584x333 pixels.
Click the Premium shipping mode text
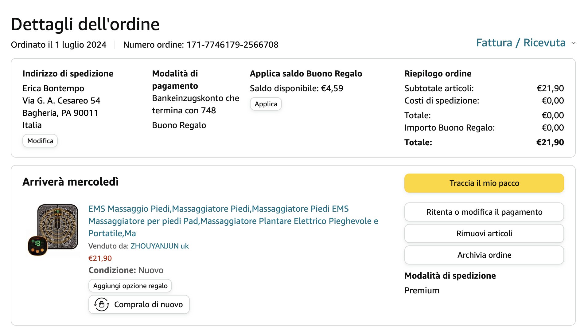coord(422,291)
